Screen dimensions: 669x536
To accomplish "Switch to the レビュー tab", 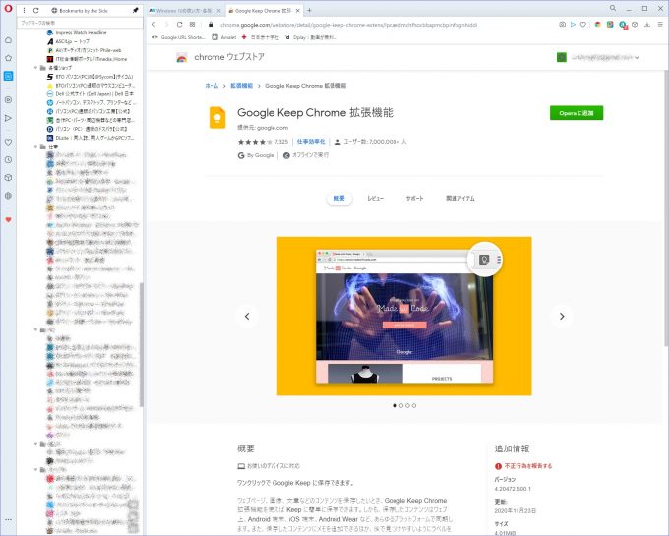I will 376,199.
